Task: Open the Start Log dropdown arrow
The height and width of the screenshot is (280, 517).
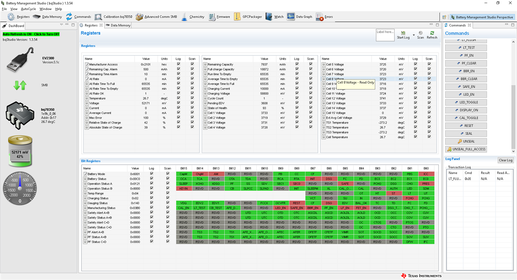Action: click(x=414, y=35)
